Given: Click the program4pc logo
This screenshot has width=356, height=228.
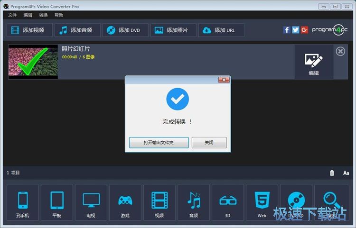Looking at the screenshot, I should [330, 30].
